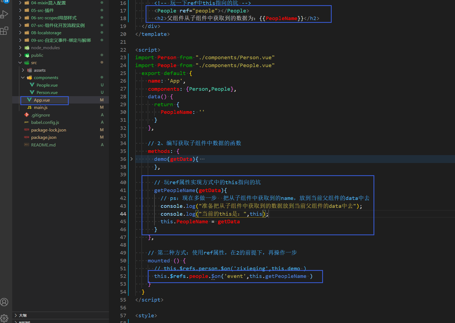The image size is (455, 323).
Task: Open the Run and Debug view icon
Action: click(x=4, y=14)
